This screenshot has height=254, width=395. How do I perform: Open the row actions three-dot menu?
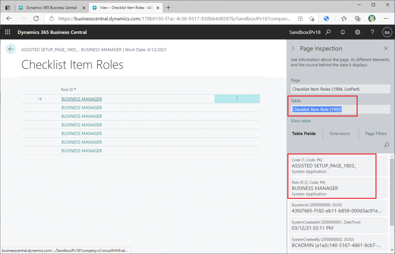[237, 99]
